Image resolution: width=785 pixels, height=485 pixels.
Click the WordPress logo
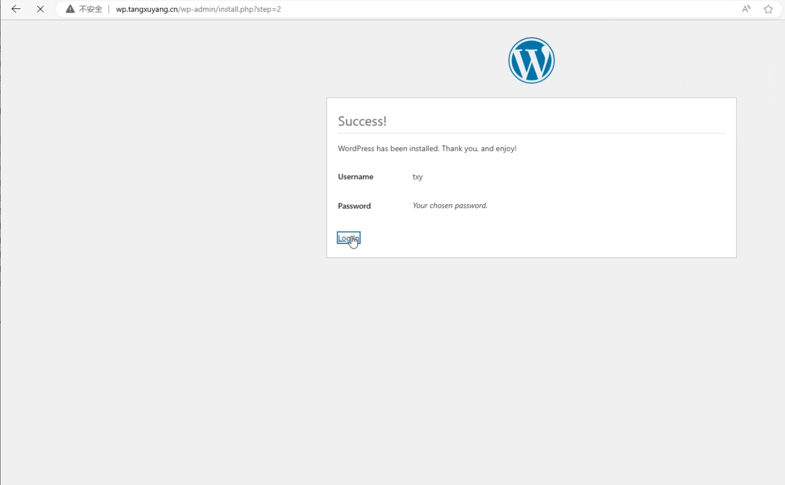[531, 60]
